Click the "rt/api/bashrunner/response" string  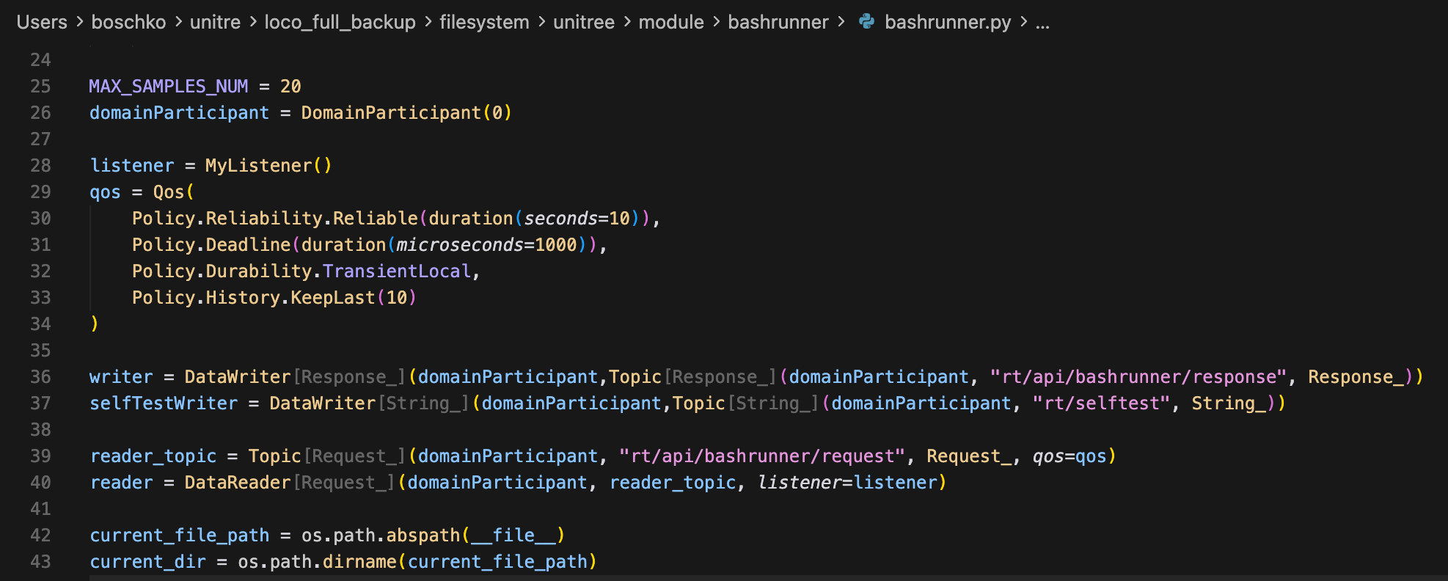tap(1138, 377)
